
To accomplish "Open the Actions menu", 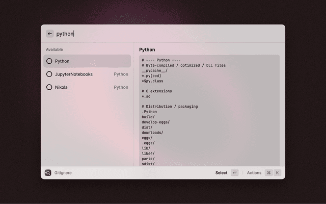I will (x=254, y=173).
